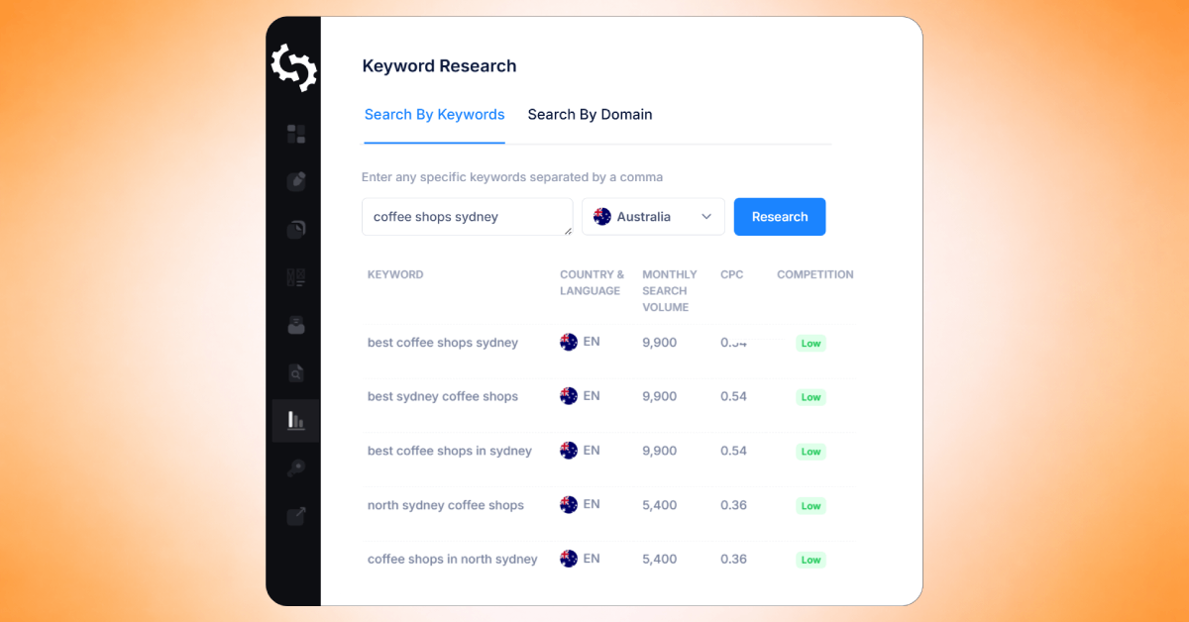Select the pencil edit icon in sidebar
Viewport: 1189px width, 622px height.
click(x=295, y=181)
